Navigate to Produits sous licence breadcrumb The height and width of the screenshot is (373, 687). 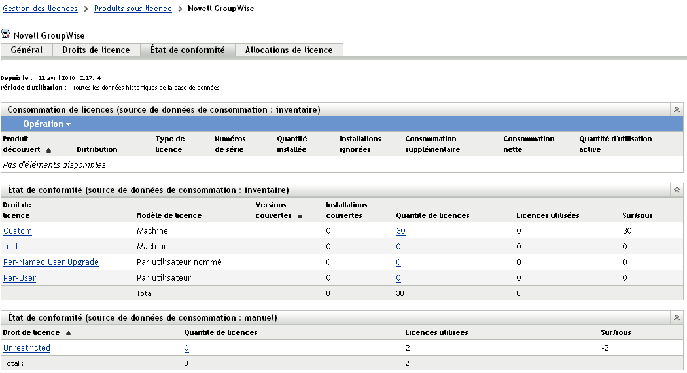click(133, 9)
